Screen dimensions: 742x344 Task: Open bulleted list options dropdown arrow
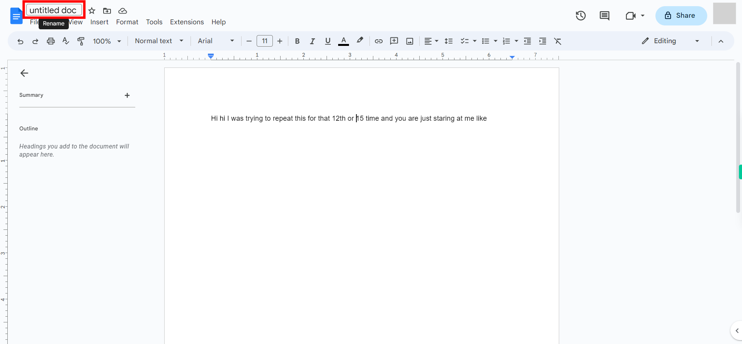coord(495,41)
